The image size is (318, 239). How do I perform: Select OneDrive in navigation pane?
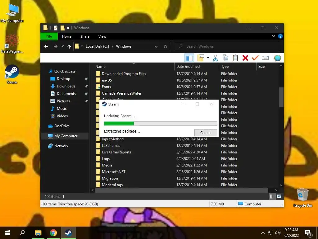(62, 126)
